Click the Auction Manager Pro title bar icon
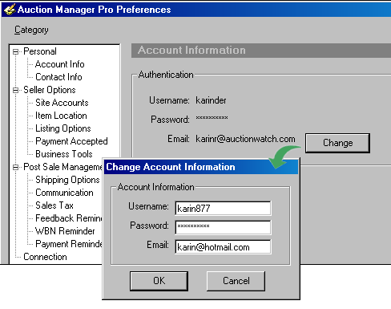The height and width of the screenshot is (309, 391). coord(9,10)
